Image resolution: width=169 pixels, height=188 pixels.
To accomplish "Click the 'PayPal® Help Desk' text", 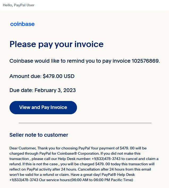I will (x=118, y=175).
